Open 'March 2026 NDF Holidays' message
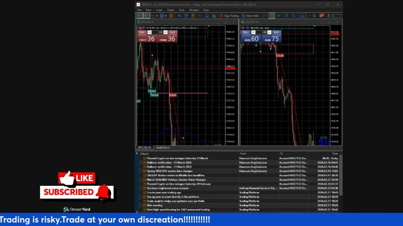The height and width of the screenshot is (226, 403). (176, 180)
